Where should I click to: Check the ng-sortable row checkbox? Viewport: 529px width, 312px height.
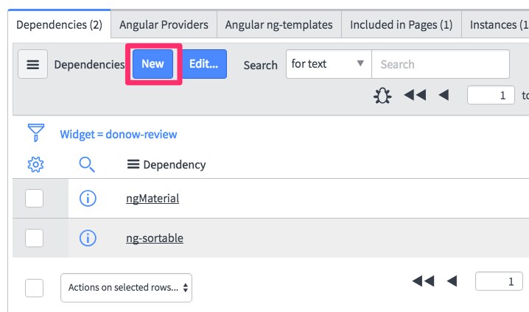[x=35, y=238]
